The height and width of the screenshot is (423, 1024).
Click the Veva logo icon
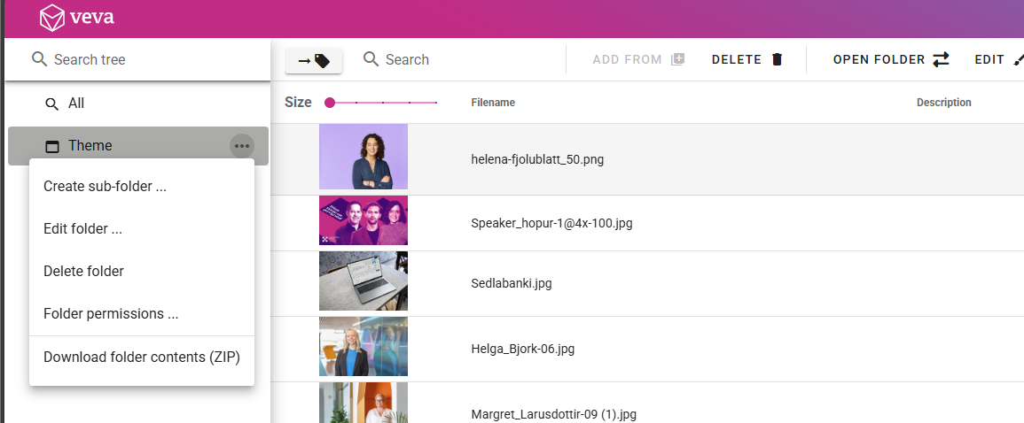coord(53,18)
